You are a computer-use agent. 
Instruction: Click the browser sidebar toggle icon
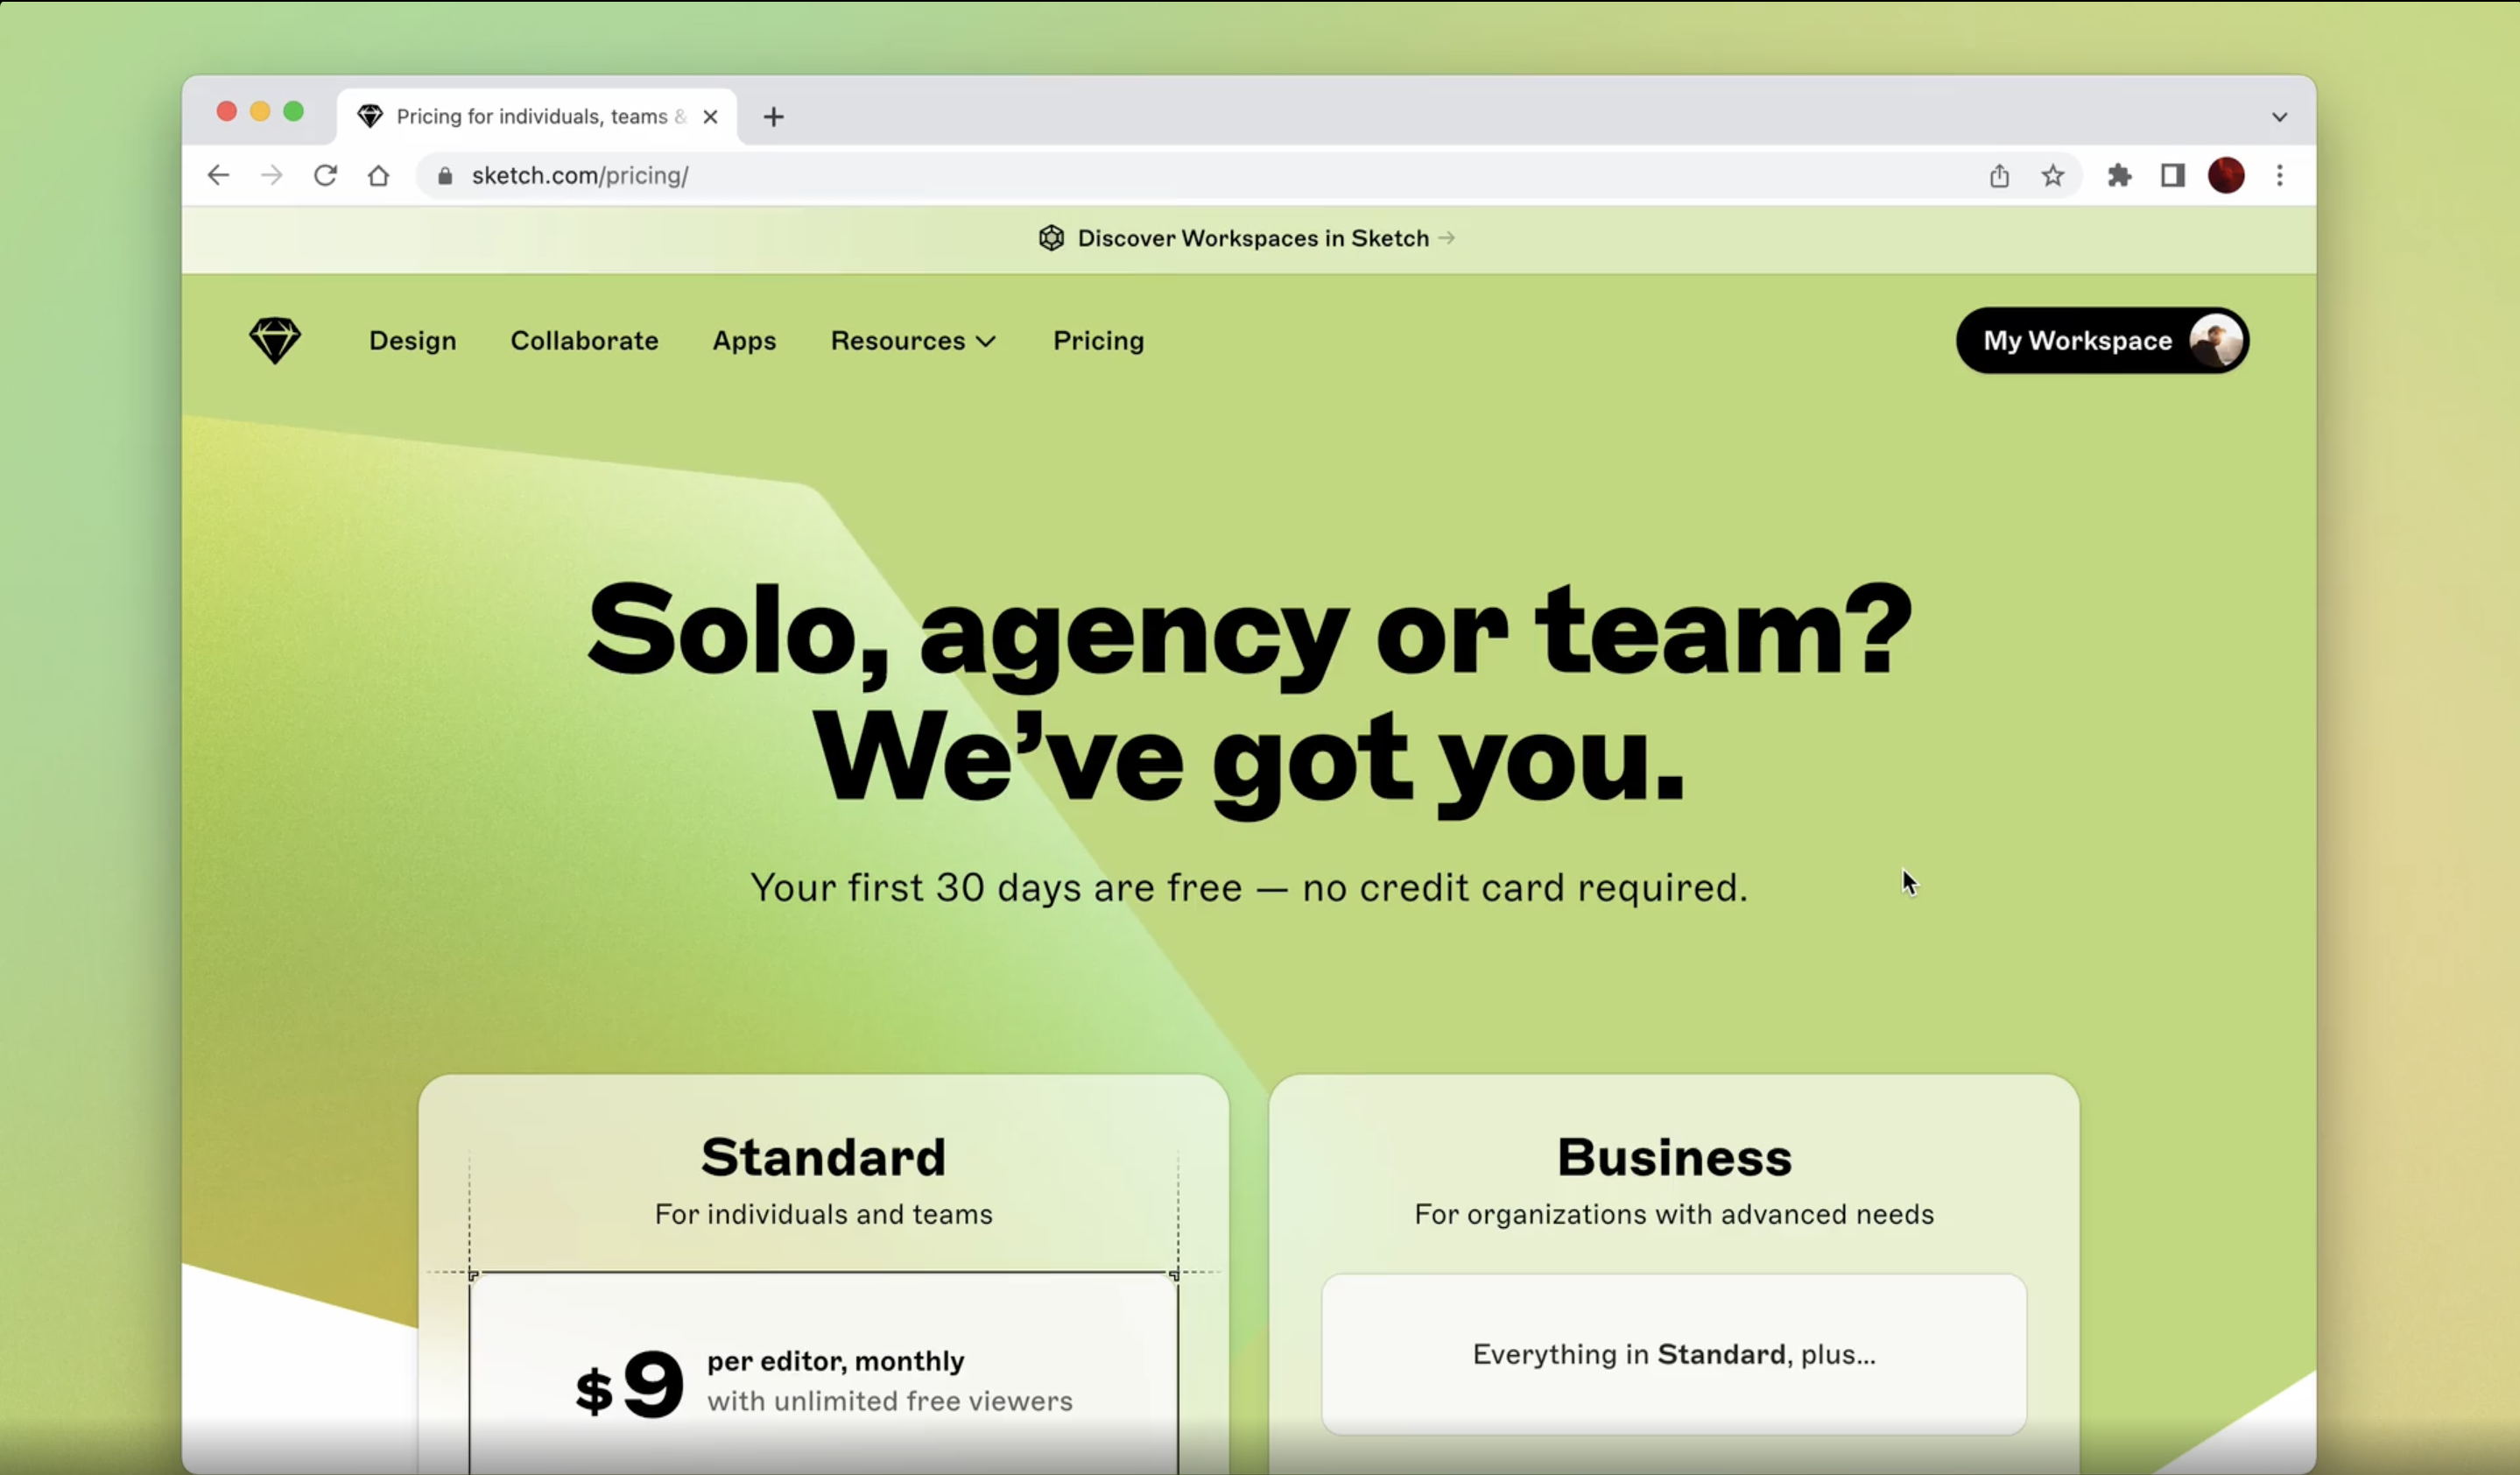[2171, 175]
